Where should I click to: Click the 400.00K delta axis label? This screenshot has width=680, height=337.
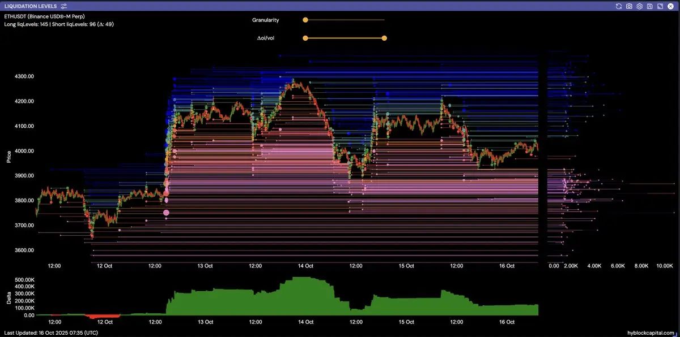[24, 287]
